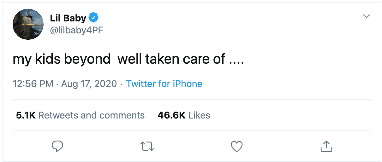Click the Twitter for iPhone link
The height and width of the screenshot is (162, 382).
[164, 84]
